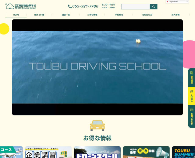Open the お得な情報 menu
Viewport: 195px width, 158px height.
[x=92, y=15]
